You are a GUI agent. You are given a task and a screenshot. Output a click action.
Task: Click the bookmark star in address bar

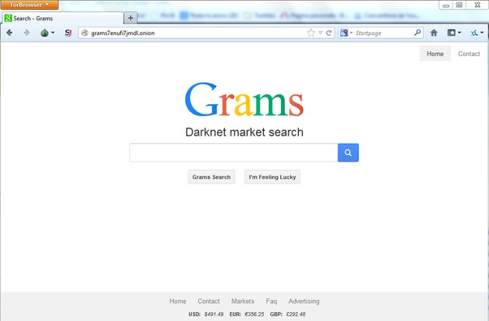pos(310,33)
